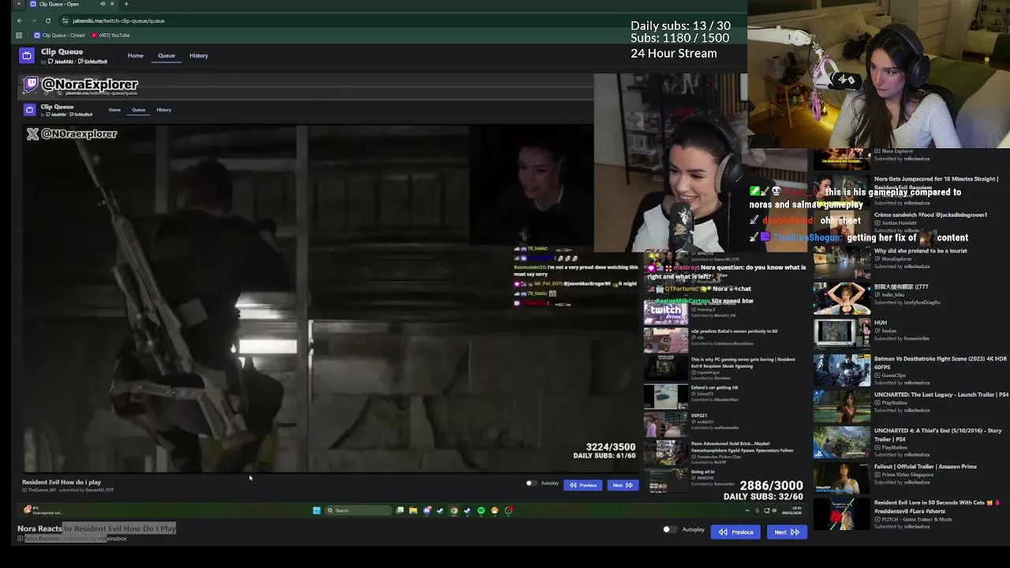
Task: Select 'Fallout | Official Trailer | Amazon Prime' title
Action: coord(926,466)
